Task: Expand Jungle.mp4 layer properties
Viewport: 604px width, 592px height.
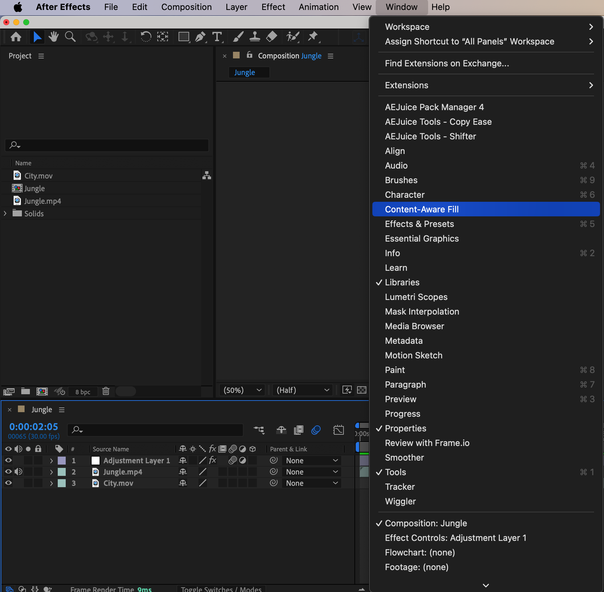Action: (51, 472)
